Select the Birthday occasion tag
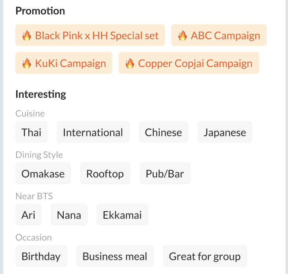The height and width of the screenshot is (274, 288). click(41, 256)
